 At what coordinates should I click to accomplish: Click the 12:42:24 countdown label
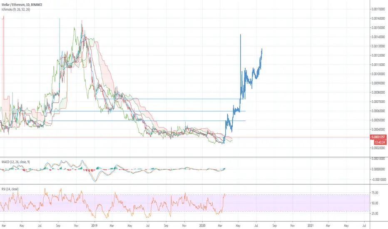click(380, 142)
